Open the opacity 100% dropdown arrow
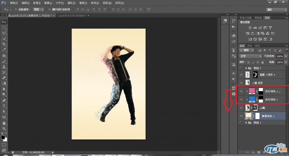This screenshot has height=156, width=289. (286, 56)
